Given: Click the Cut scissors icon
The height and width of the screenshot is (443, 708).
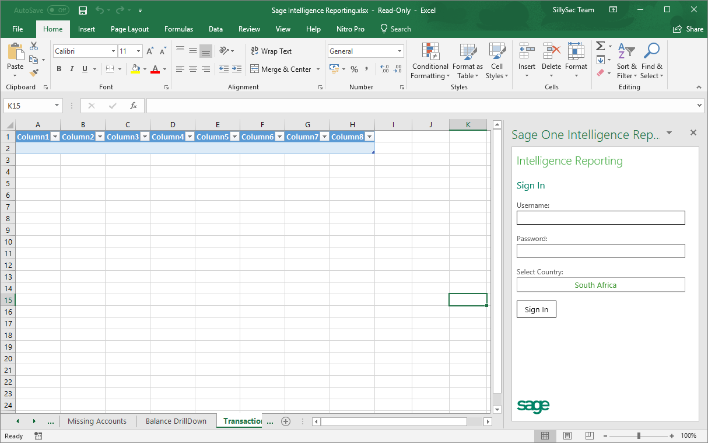Looking at the screenshot, I should click(x=34, y=46).
